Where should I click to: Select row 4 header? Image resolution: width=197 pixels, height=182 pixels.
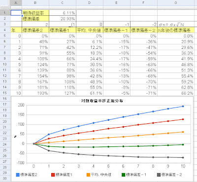click(5, 30)
